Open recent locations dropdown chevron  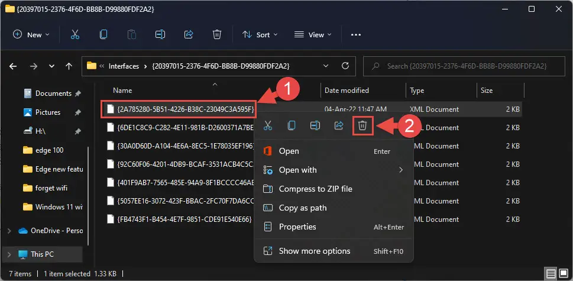[x=51, y=66]
